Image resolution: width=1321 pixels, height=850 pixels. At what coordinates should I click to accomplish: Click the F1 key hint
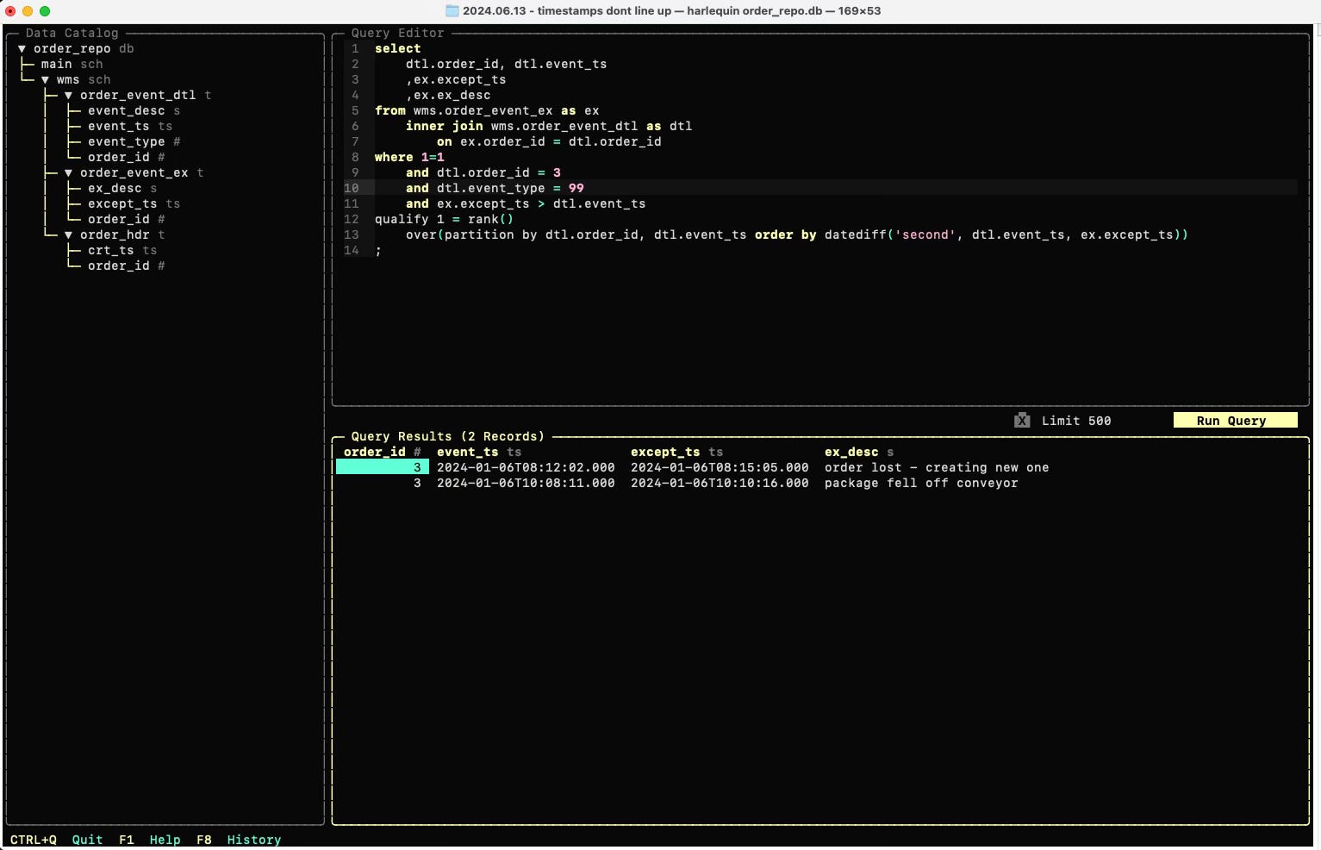(x=127, y=841)
